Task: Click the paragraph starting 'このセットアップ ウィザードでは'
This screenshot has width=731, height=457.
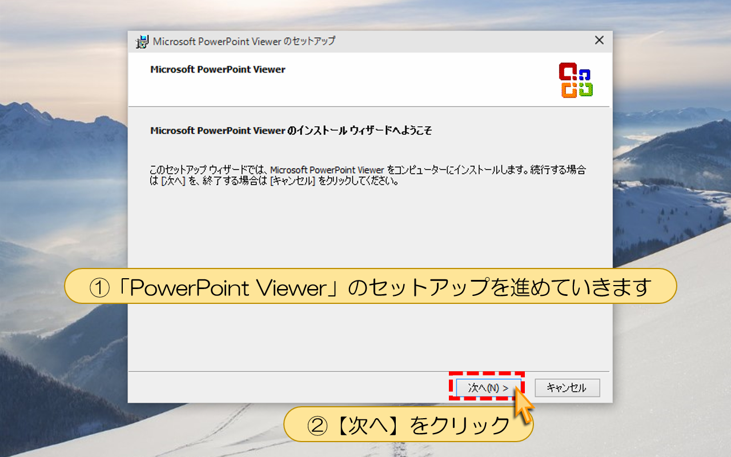Action: click(x=368, y=176)
